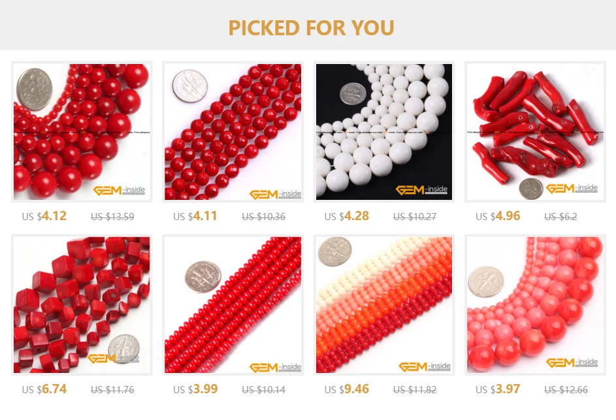Click the US $9.46 price

point(347,389)
